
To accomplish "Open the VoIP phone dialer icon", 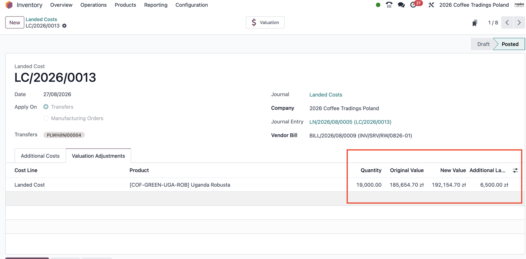I will pyautogui.click(x=389, y=5).
